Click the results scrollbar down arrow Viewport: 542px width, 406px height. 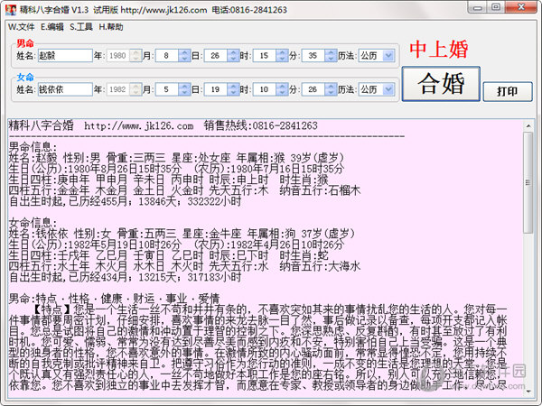pos(528,392)
